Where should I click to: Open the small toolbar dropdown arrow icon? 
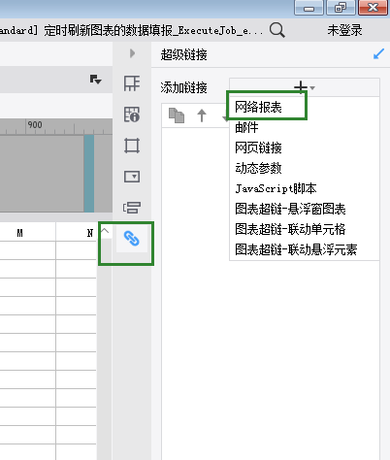coord(95,80)
